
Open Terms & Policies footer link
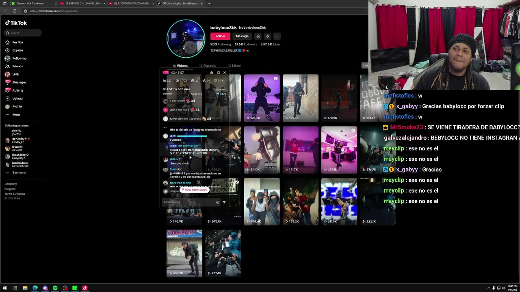15,194
